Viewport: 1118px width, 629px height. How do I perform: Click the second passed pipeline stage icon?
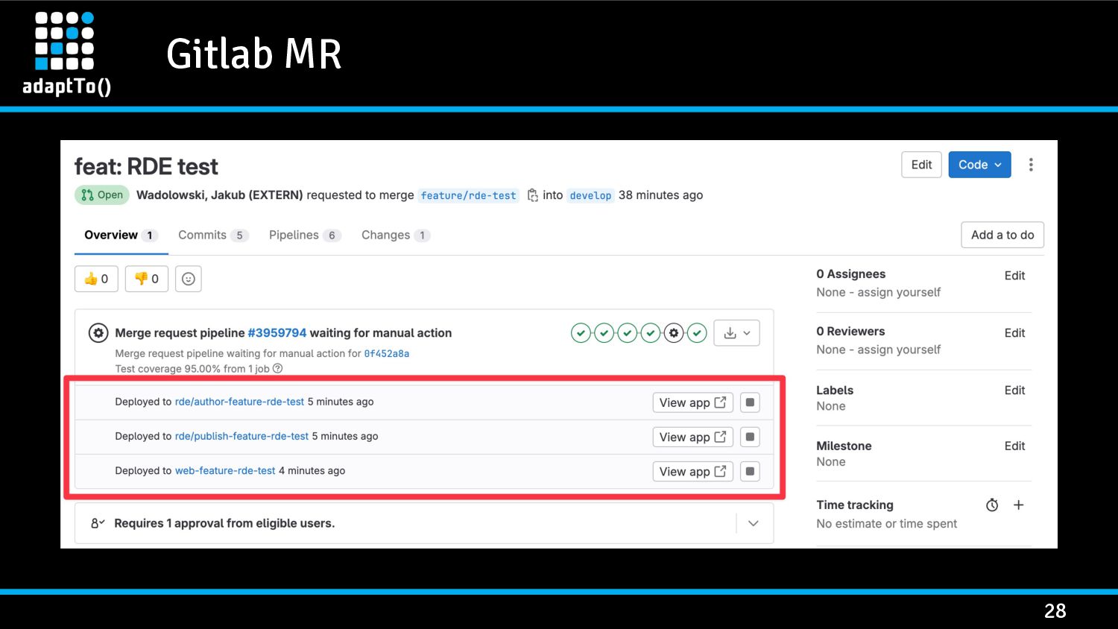click(x=604, y=333)
